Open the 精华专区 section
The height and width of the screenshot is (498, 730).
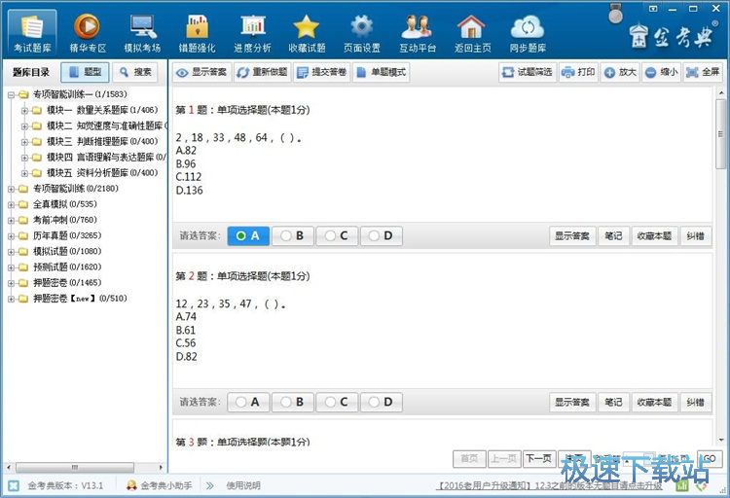click(x=88, y=33)
